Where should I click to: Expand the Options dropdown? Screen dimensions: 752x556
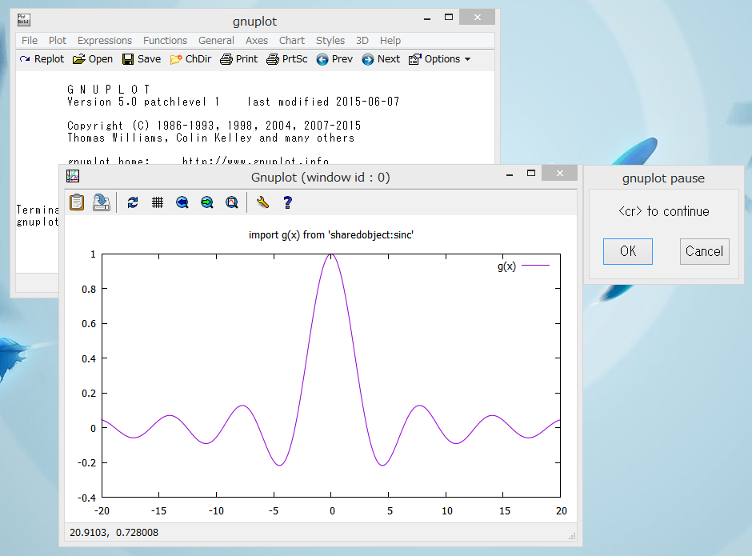[x=439, y=58]
